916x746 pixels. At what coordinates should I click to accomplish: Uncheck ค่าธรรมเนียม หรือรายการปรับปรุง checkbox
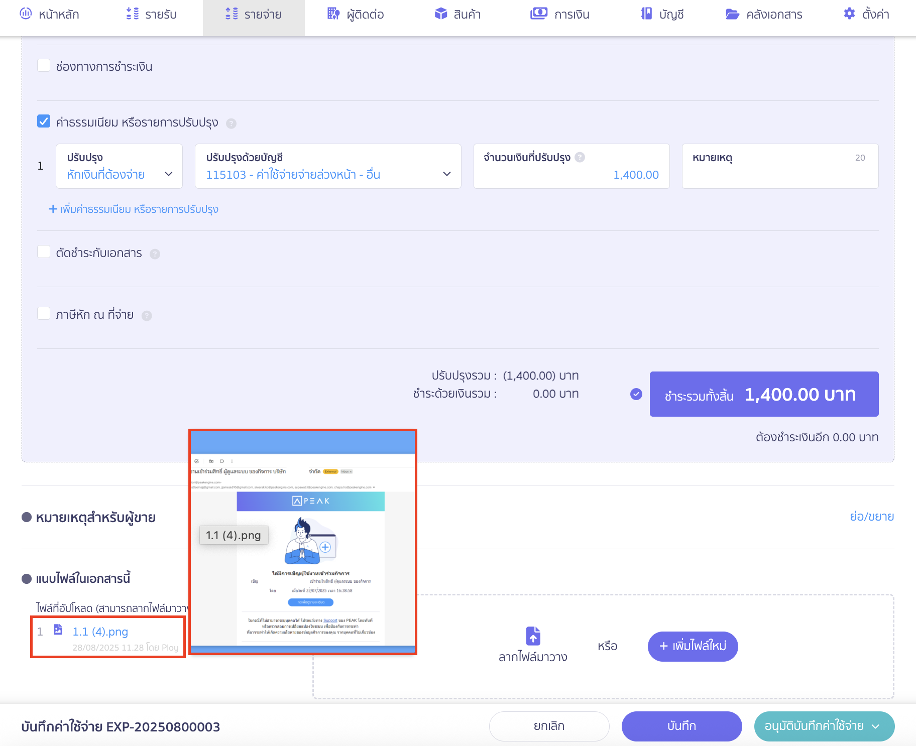[44, 121]
